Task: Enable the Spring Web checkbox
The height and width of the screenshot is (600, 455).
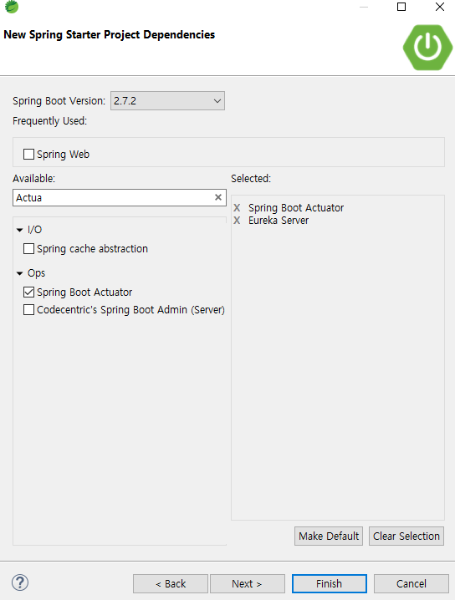Action: click(28, 155)
